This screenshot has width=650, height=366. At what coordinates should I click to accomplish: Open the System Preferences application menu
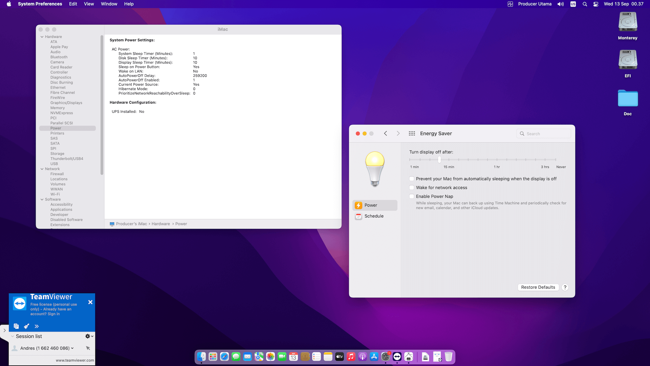[40, 4]
